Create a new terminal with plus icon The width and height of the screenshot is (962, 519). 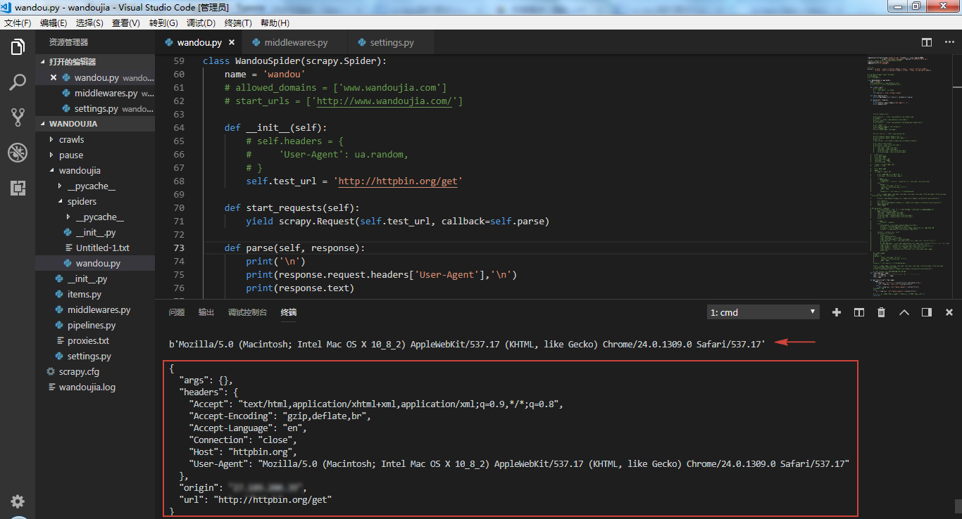(x=837, y=312)
